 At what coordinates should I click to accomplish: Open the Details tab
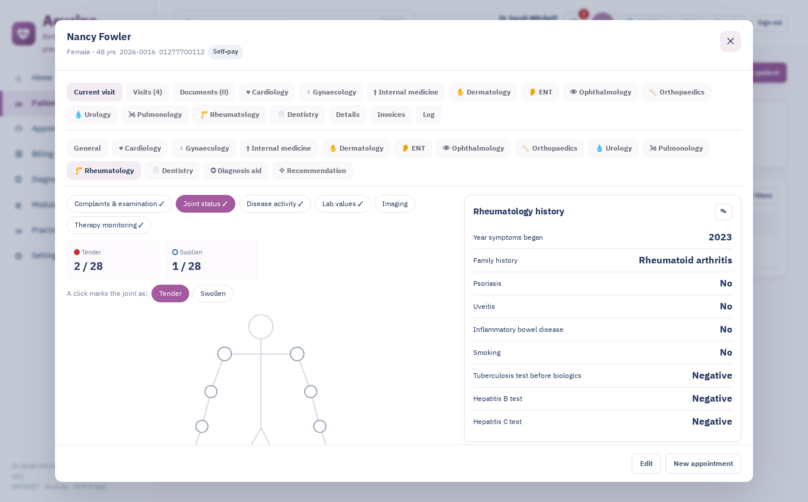tap(348, 115)
